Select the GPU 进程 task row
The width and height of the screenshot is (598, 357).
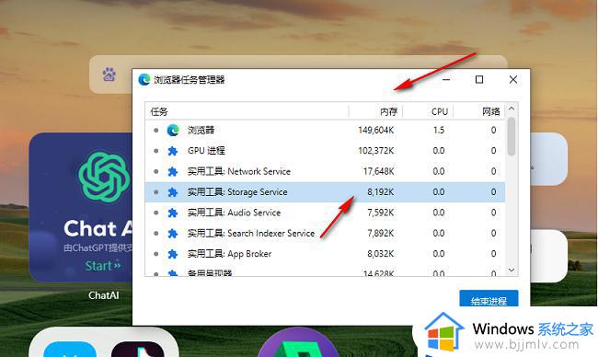(x=326, y=151)
